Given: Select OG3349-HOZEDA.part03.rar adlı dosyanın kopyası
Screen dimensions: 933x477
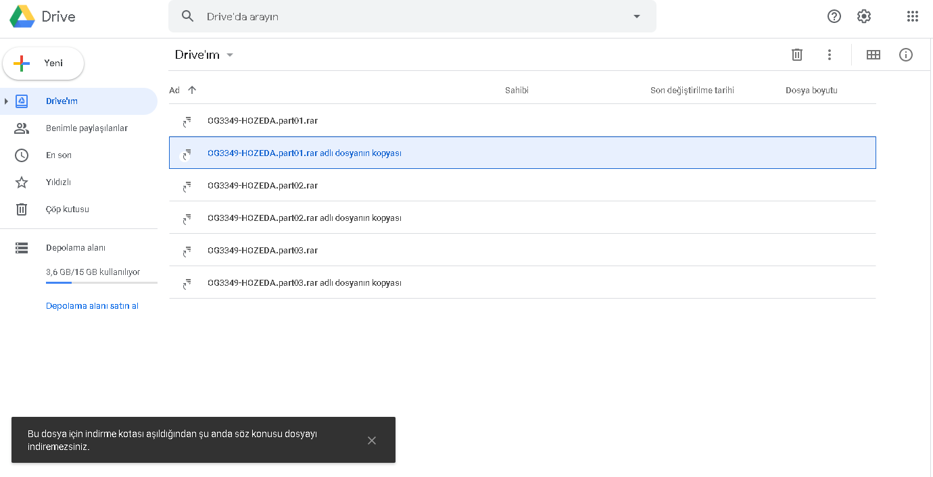Looking at the screenshot, I should coord(523,282).
